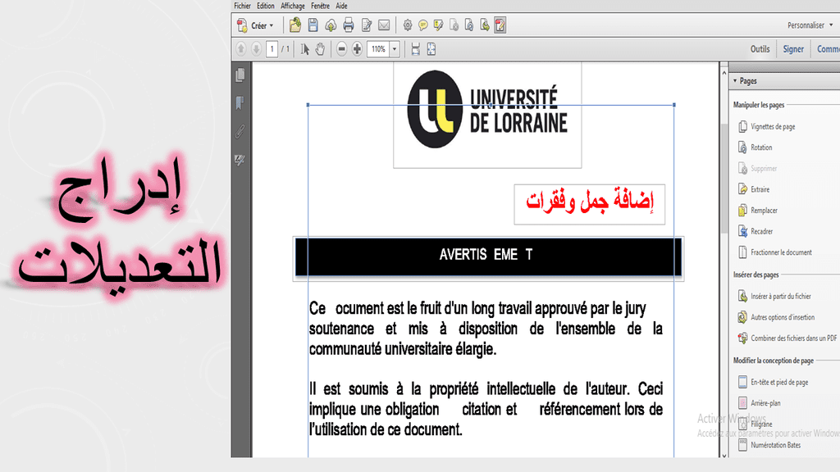840x472 pixels.
Task: Click En-tête et pied de page
Action: (773, 382)
